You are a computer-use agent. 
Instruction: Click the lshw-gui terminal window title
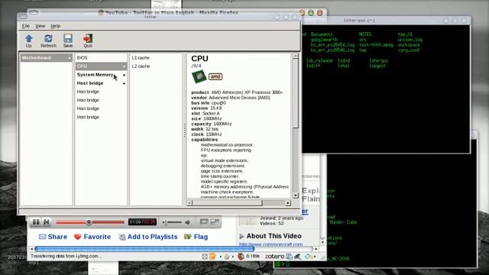click(359, 21)
